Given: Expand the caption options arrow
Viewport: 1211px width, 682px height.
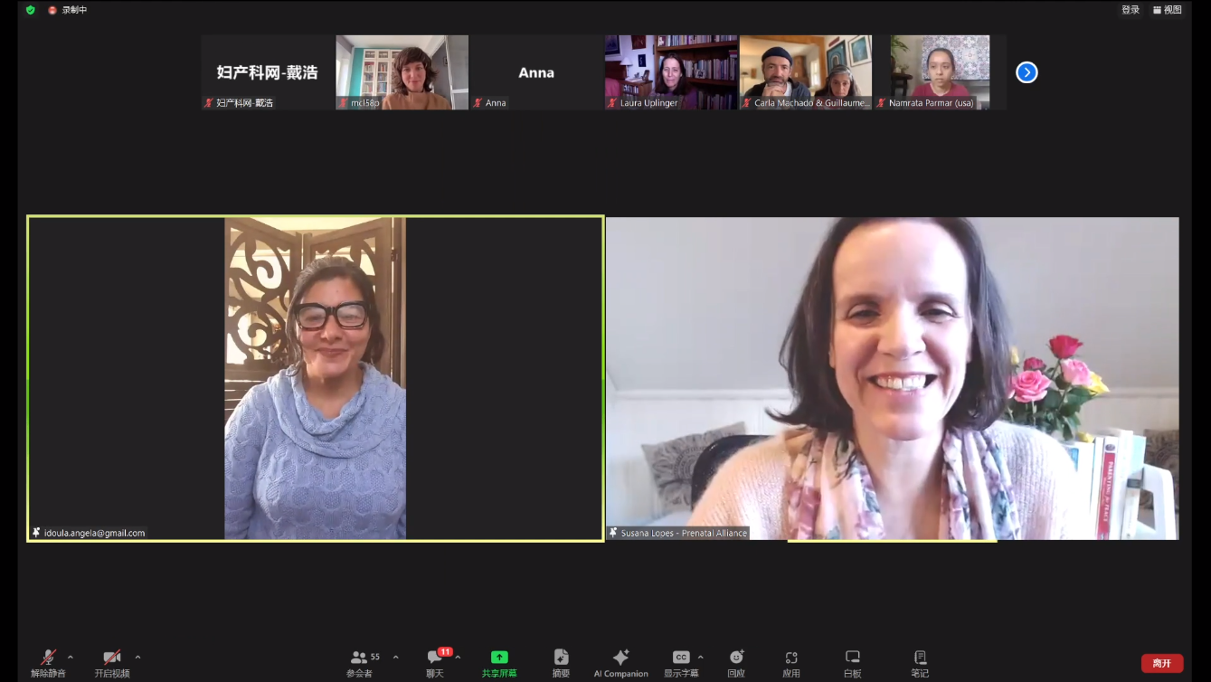Looking at the screenshot, I should point(700,658).
